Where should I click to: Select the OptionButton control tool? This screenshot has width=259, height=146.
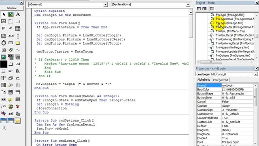click(11, 28)
